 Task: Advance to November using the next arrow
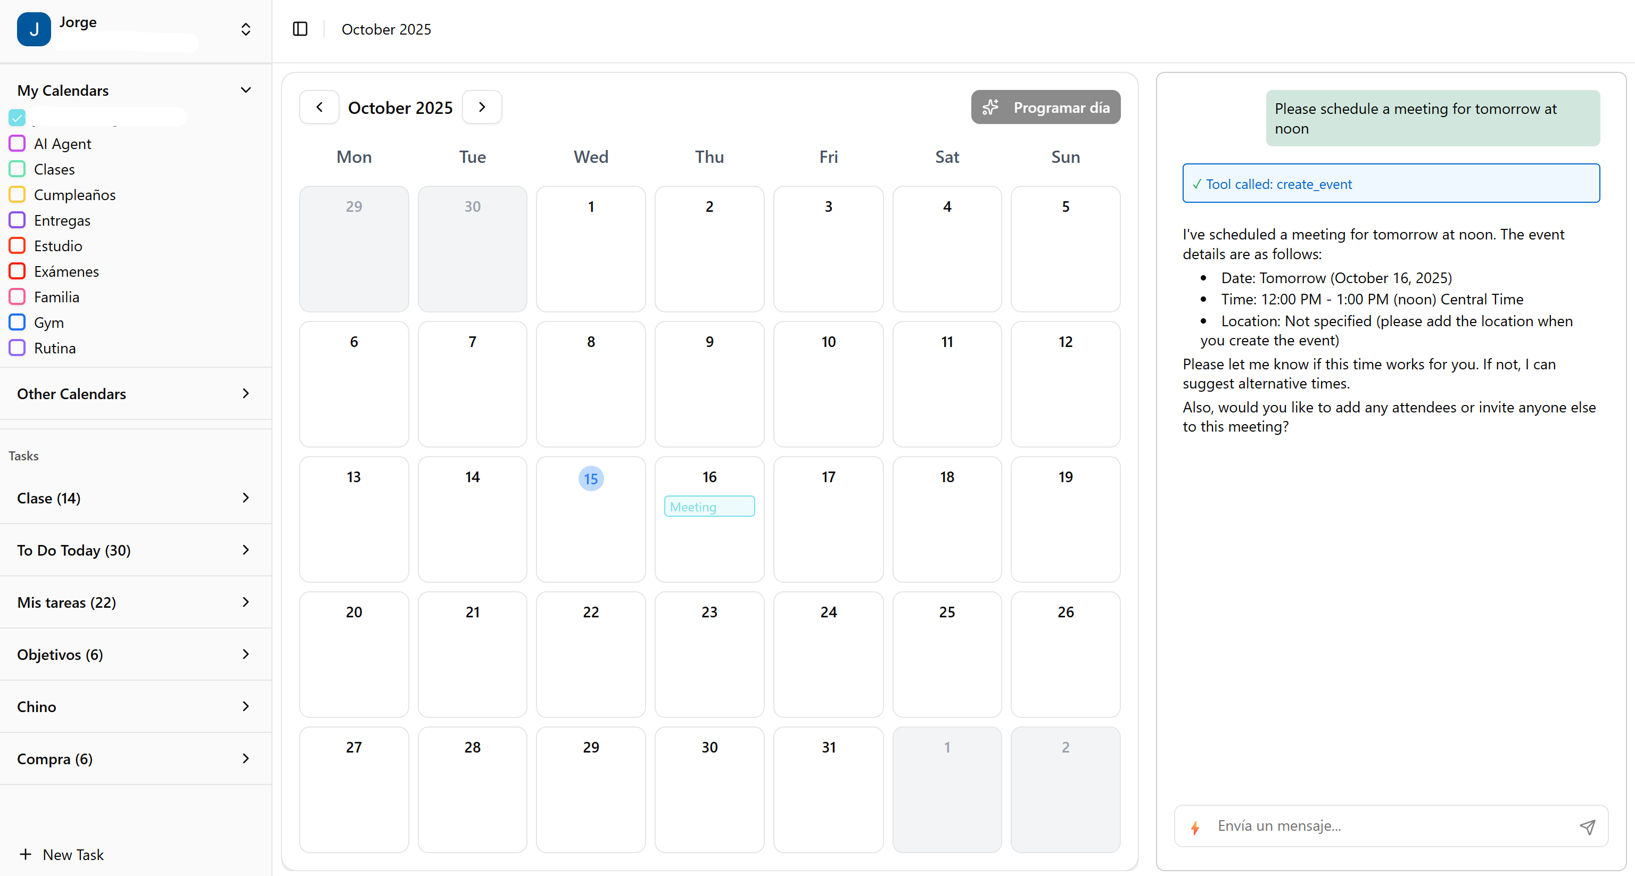pos(482,106)
